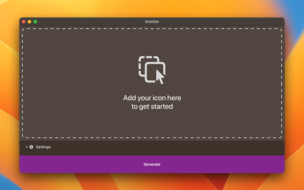
Task: Click the bottom-right corner of dashed border
Action: tap(281, 137)
